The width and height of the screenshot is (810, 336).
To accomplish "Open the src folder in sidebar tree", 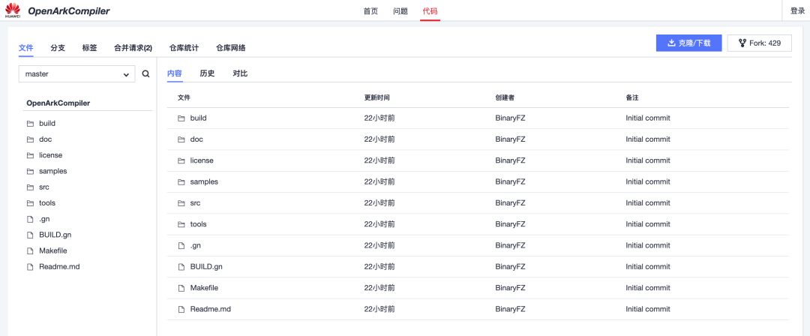I will tap(45, 187).
